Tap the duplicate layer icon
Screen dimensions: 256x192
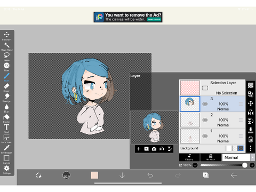(x=251, y=94)
